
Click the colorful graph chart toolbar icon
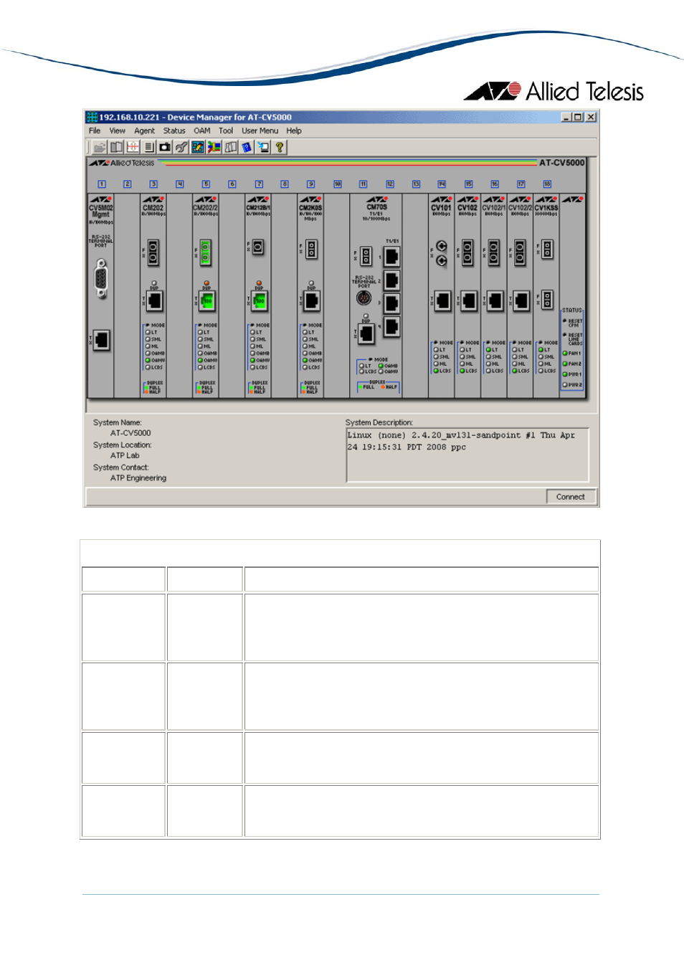click(x=198, y=147)
